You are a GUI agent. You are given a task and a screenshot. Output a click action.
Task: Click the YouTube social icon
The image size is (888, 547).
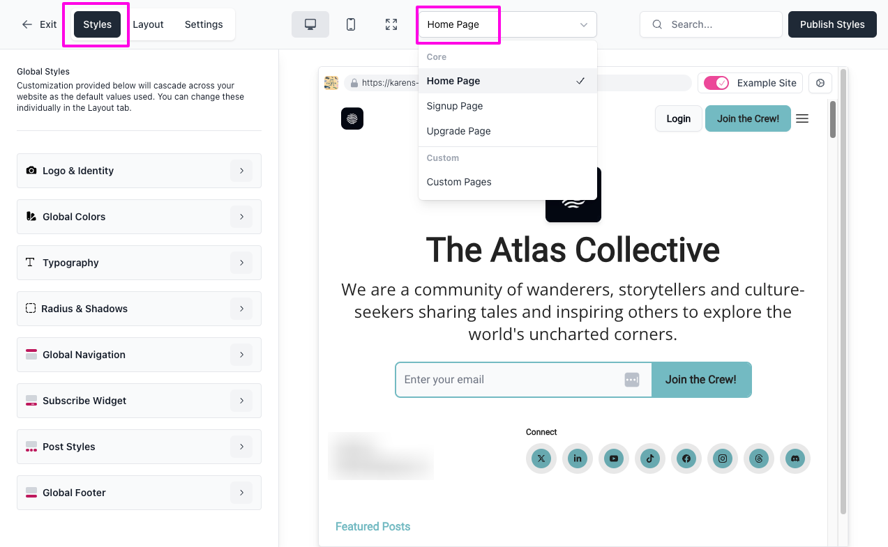614,459
